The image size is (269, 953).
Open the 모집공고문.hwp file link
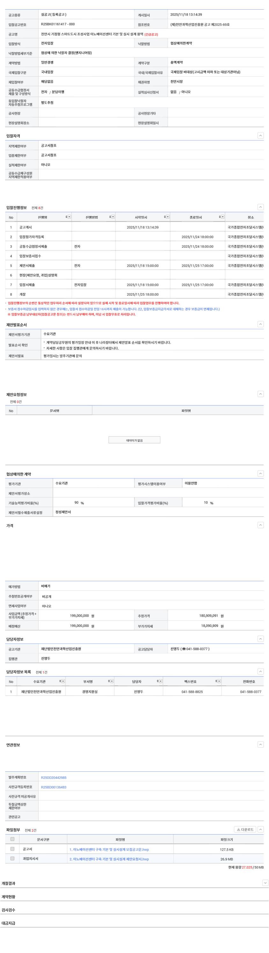click(109, 849)
